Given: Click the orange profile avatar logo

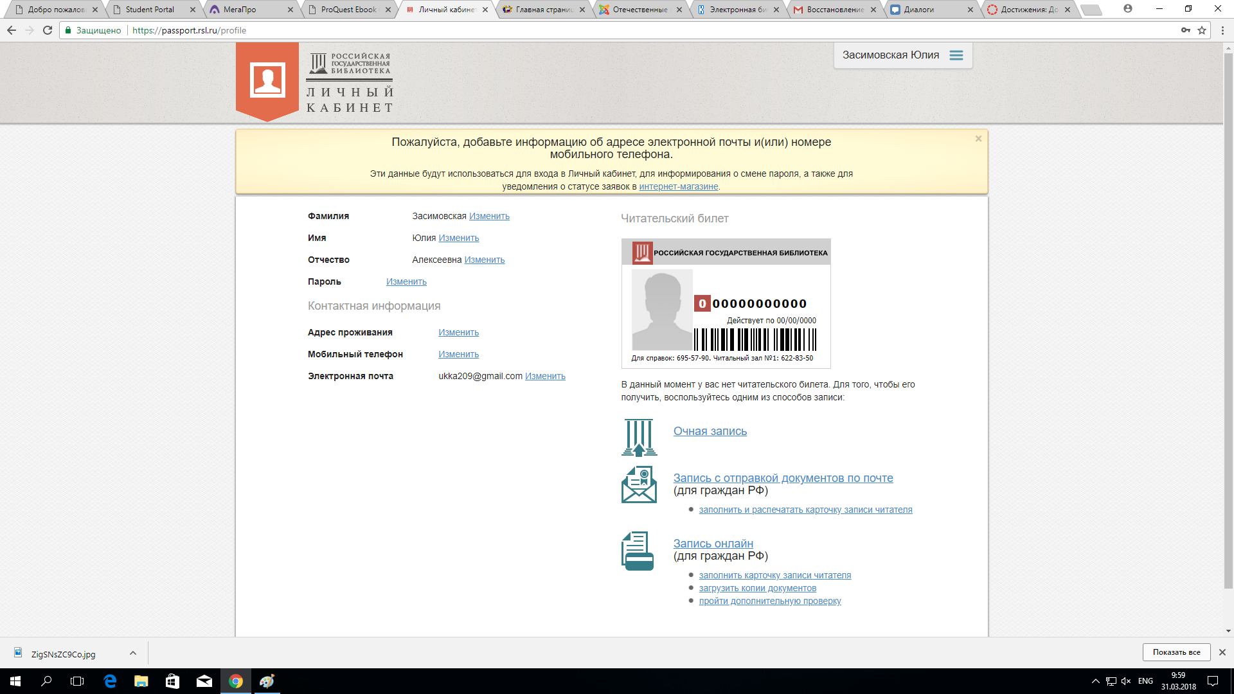Looking at the screenshot, I should [x=267, y=80].
